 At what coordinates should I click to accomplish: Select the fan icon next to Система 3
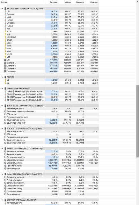click(x=5, y=69)
